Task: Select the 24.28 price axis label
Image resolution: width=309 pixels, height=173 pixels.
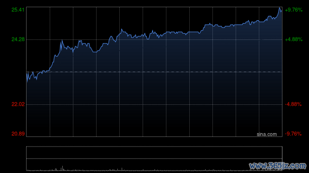Action: 18,39
